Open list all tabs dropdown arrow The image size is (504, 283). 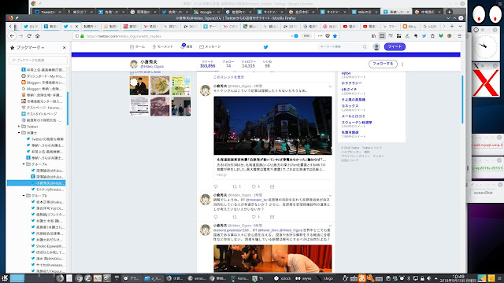[460, 26]
